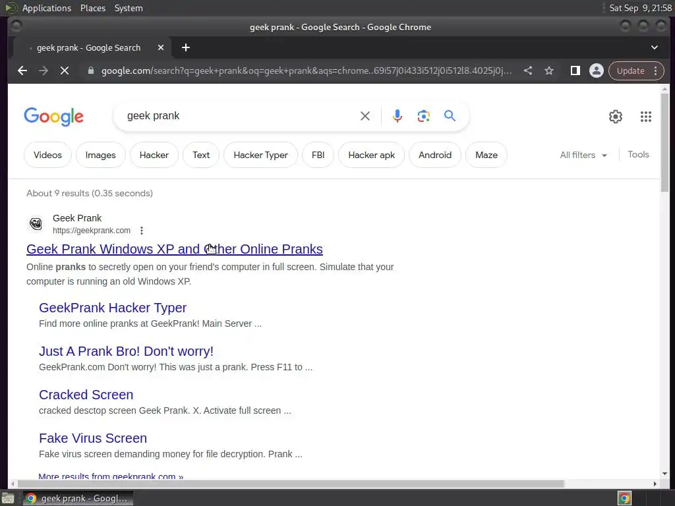Select the Android filter chip
Screen dimensions: 675x506
pyautogui.click(x=435, y=155)
